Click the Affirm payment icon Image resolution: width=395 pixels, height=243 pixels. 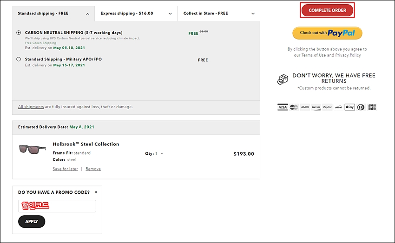click(338, 107)
